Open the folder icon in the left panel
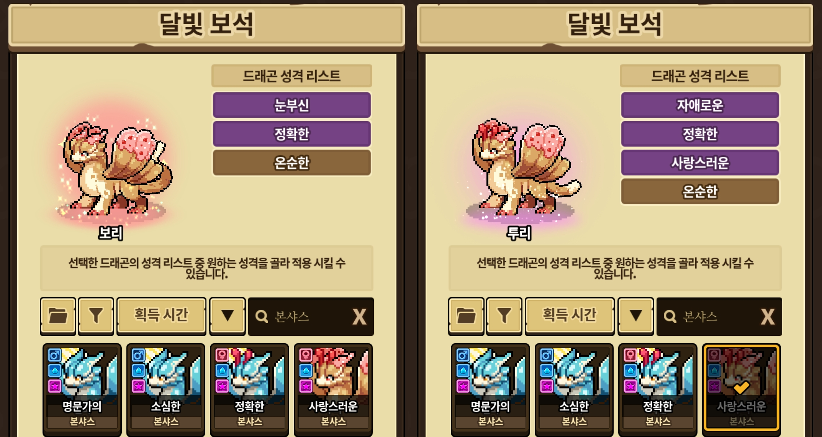822x437 pixels. pyautogui.click(x=58, y=316)
